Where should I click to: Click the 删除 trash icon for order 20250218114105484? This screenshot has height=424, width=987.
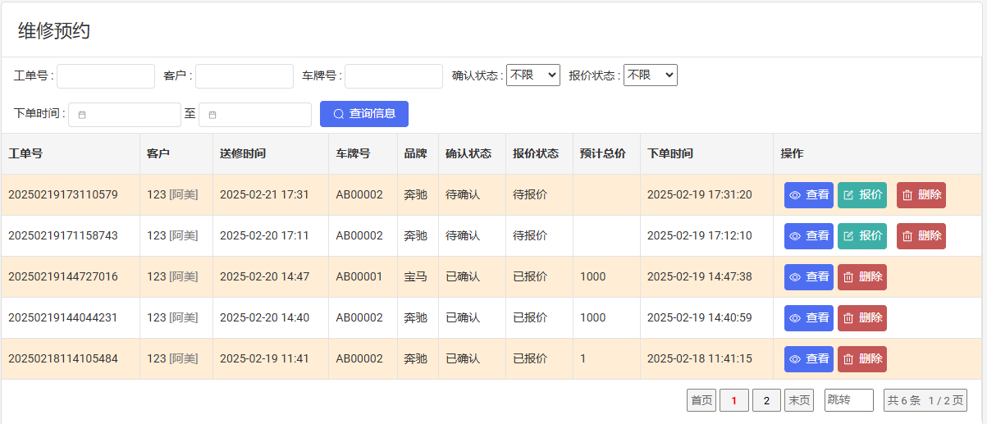click(848, 359)
